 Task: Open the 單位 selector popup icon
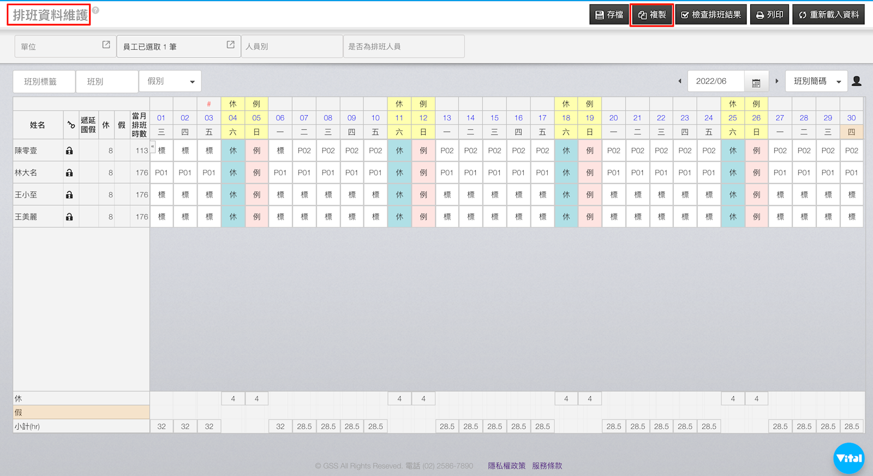tap(106, 45)
